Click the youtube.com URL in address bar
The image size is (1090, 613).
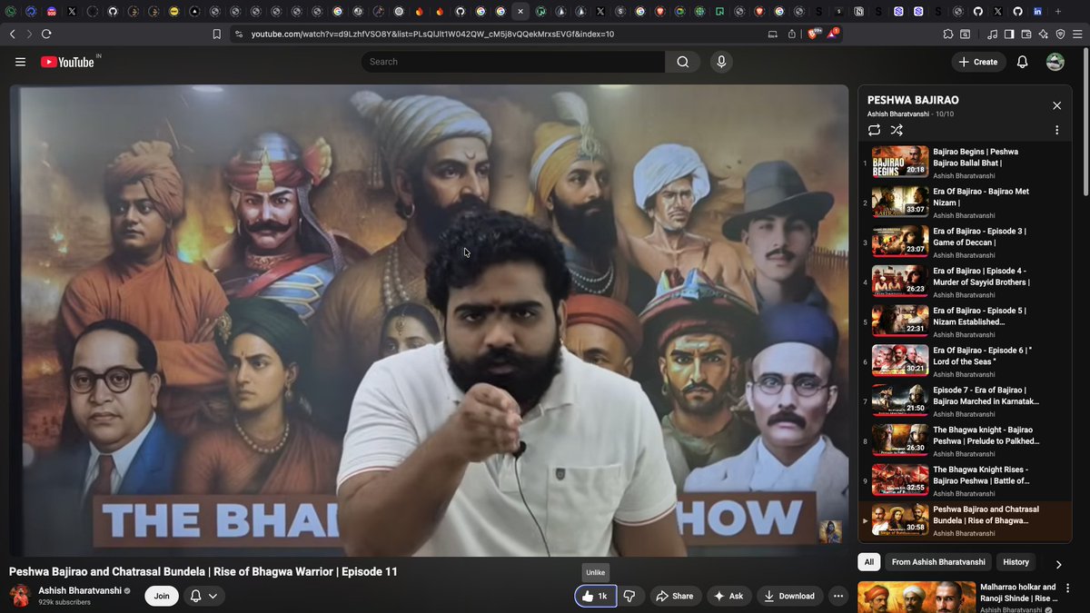(432, 34)
